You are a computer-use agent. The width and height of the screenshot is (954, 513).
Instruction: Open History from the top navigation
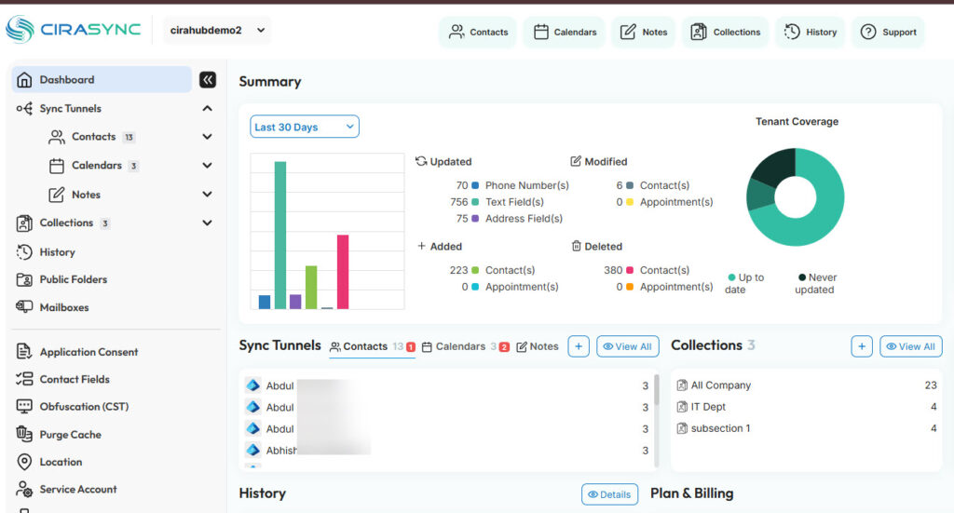pyautogui.click(x=810, y=32)
